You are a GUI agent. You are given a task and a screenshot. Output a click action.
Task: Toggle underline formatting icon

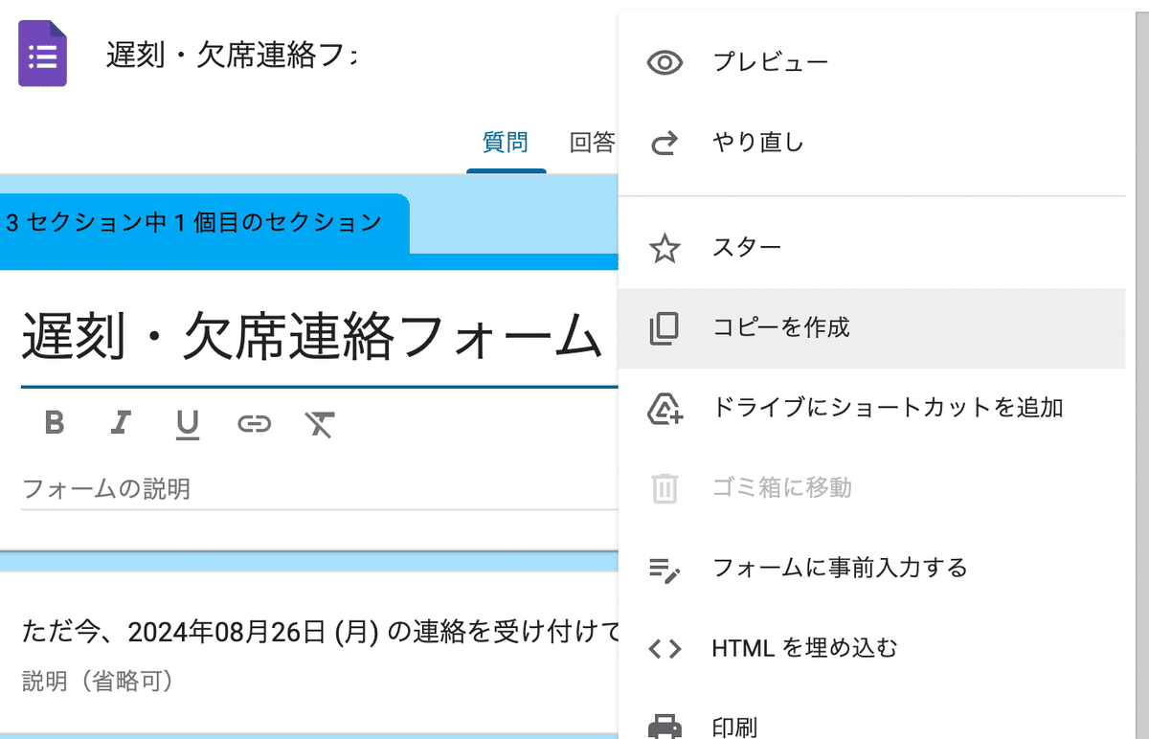(188, 424)
